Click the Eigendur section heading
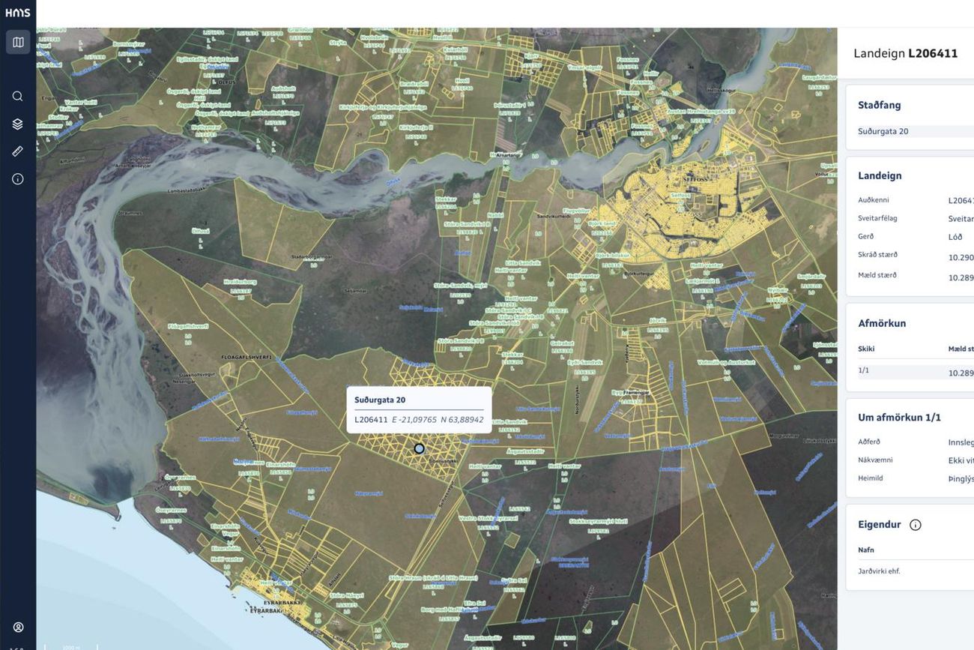This screenshot has height=650, width=974. tap(880, 525)
